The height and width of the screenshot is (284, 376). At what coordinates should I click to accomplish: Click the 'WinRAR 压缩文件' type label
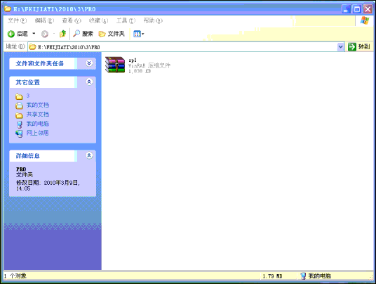149,65
